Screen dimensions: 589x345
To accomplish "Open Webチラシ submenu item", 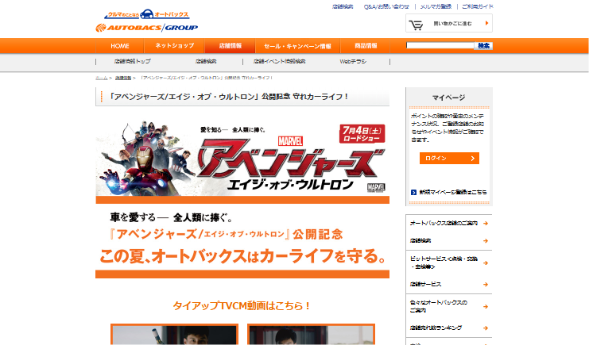I will (353, 61).
